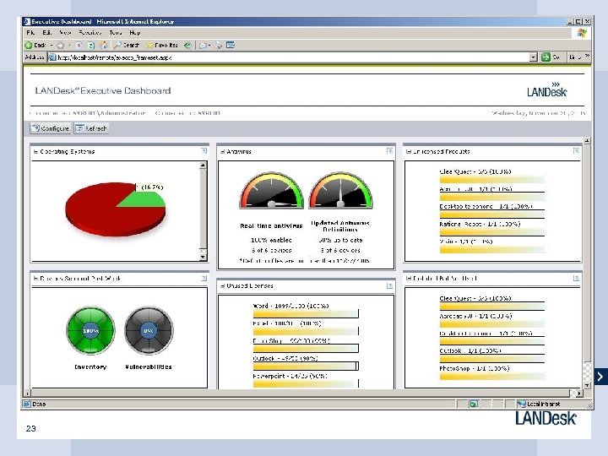
Task: Collapse the Antivirus panel
Action: pyautogui.click(x=223, y=152)
